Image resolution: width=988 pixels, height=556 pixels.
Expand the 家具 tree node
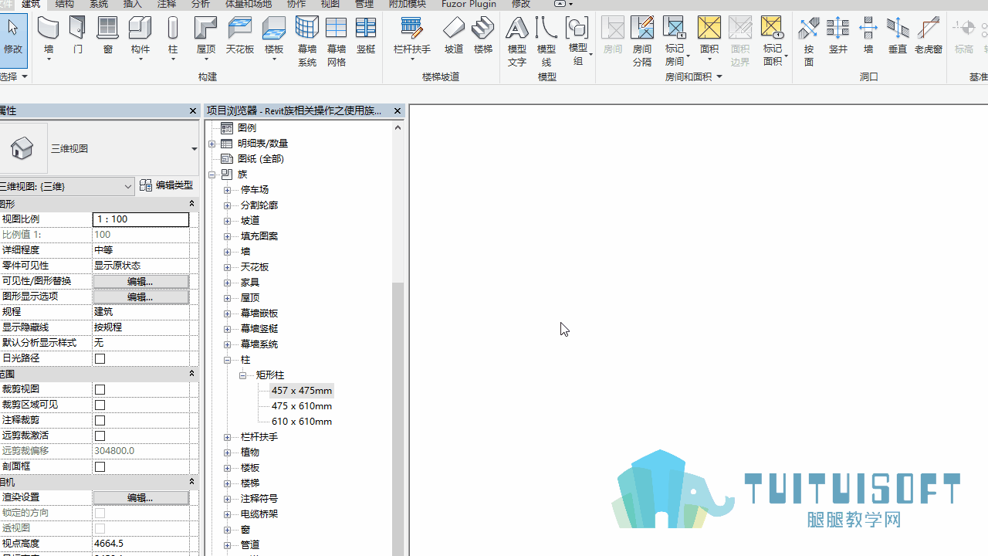pos(228,282)
